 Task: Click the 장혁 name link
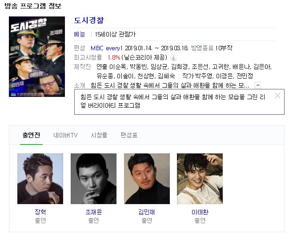point(40,212)
